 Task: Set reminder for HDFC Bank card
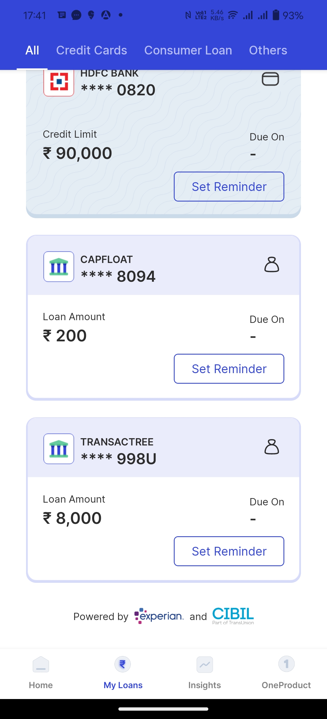coord(229,187)
